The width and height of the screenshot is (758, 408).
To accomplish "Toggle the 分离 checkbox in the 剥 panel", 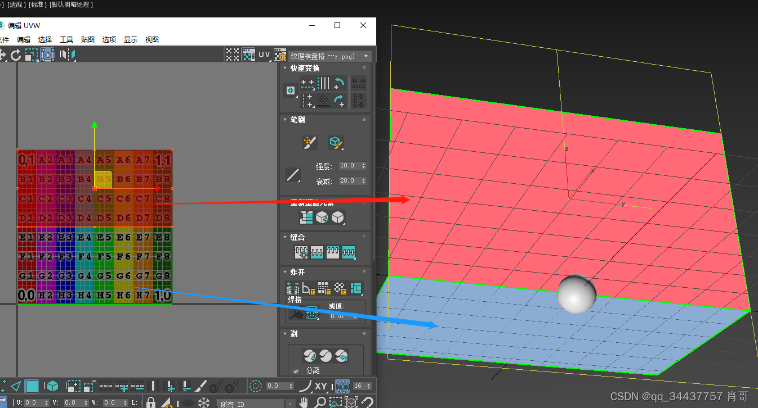I will [296, 371].
